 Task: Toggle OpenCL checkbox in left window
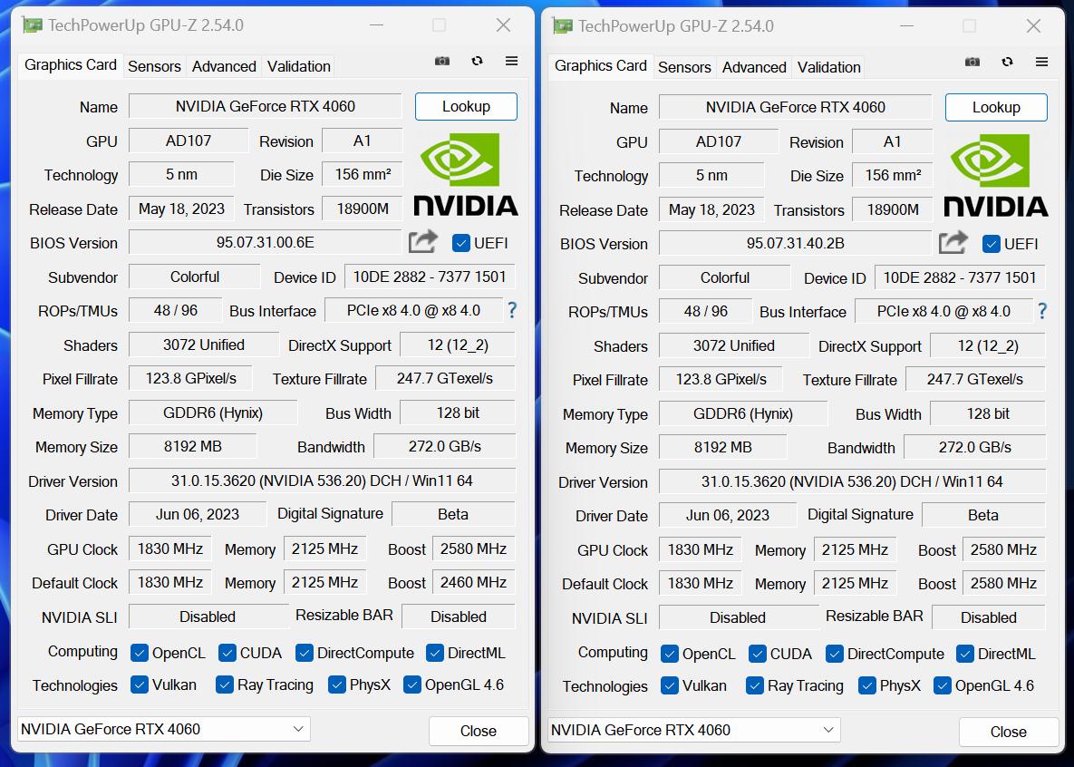[139, 653]
